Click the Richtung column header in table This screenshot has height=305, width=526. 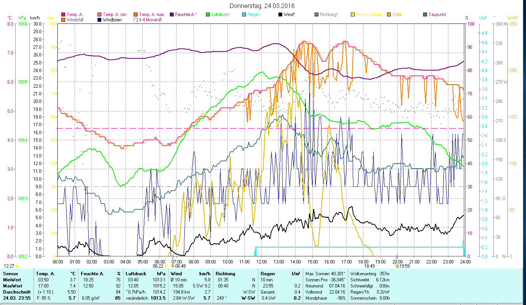[x=225, y=274]
